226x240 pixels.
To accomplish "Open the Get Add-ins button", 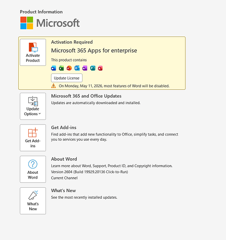I will (33, 138).
